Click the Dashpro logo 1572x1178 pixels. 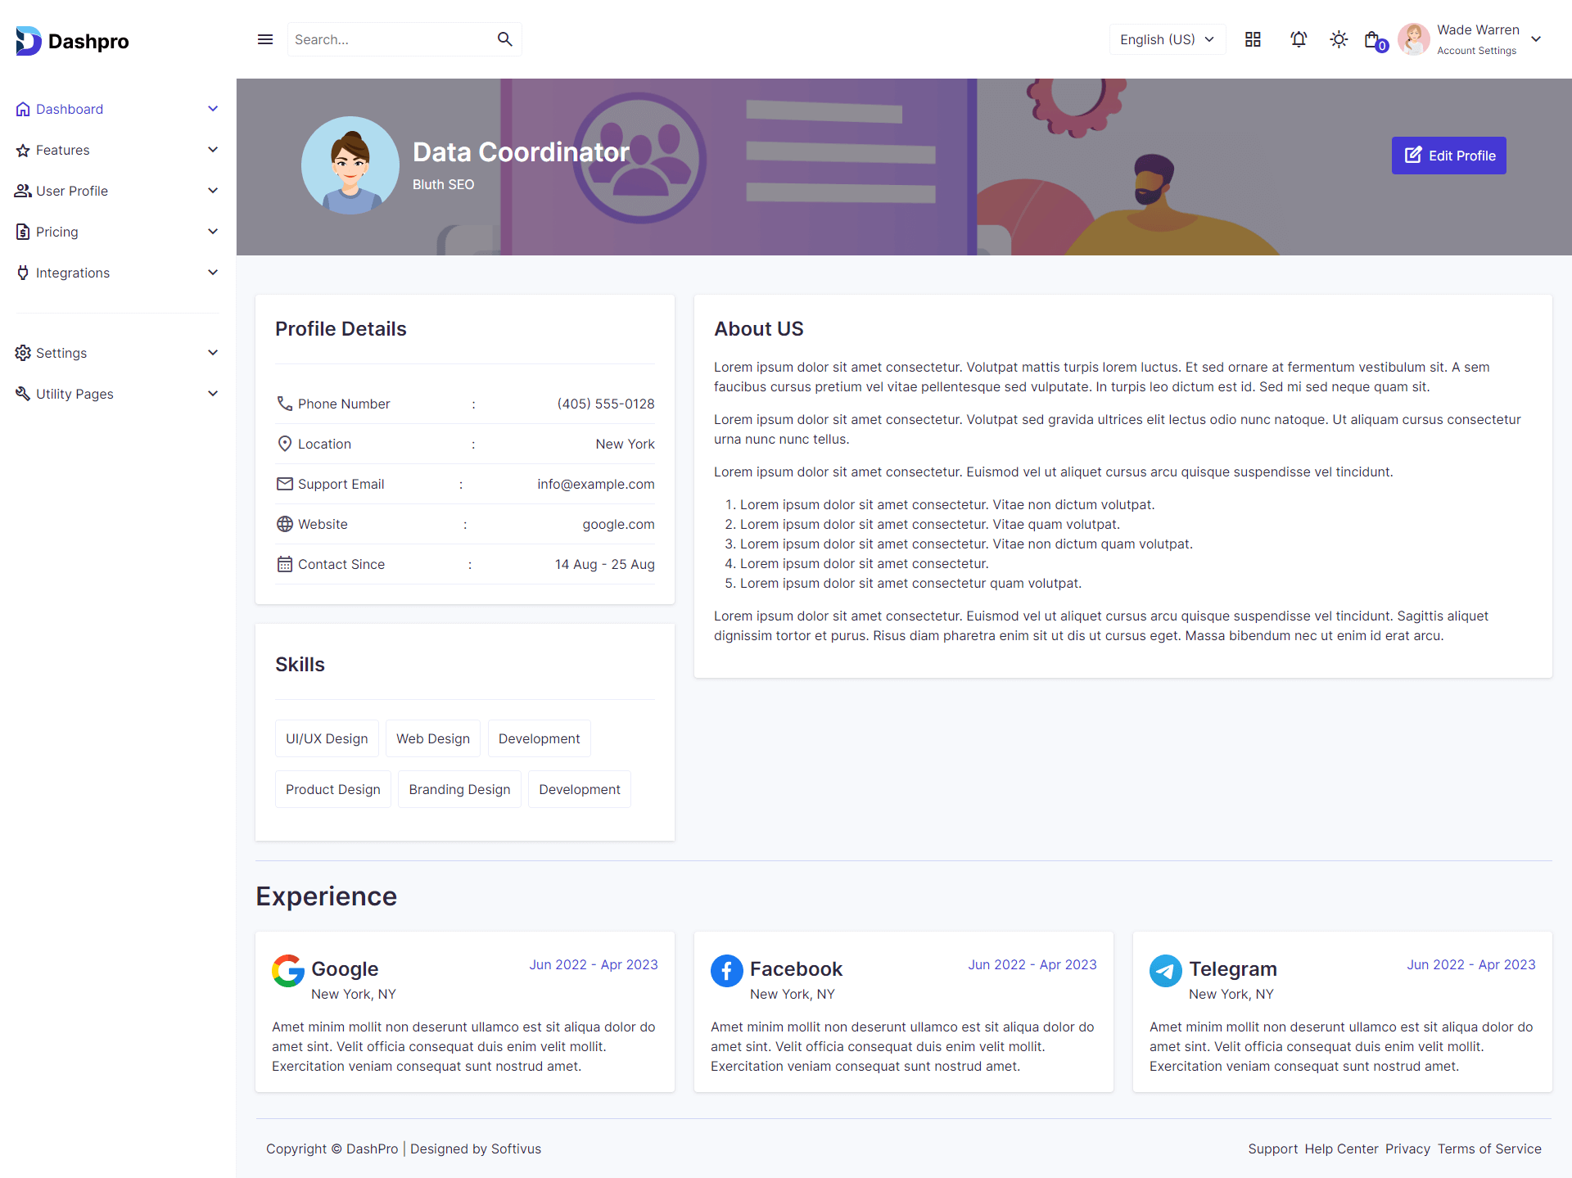point(72,41)
